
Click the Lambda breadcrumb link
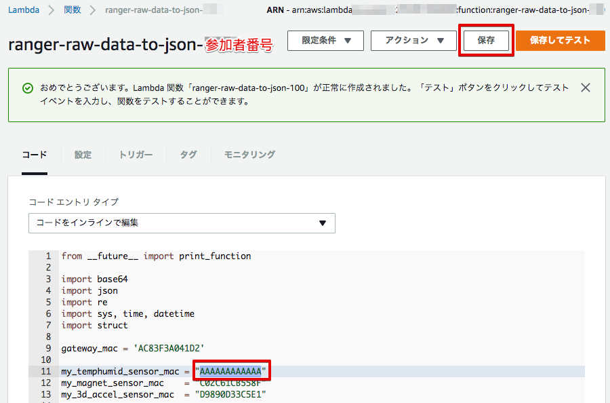tap(24, 9)
